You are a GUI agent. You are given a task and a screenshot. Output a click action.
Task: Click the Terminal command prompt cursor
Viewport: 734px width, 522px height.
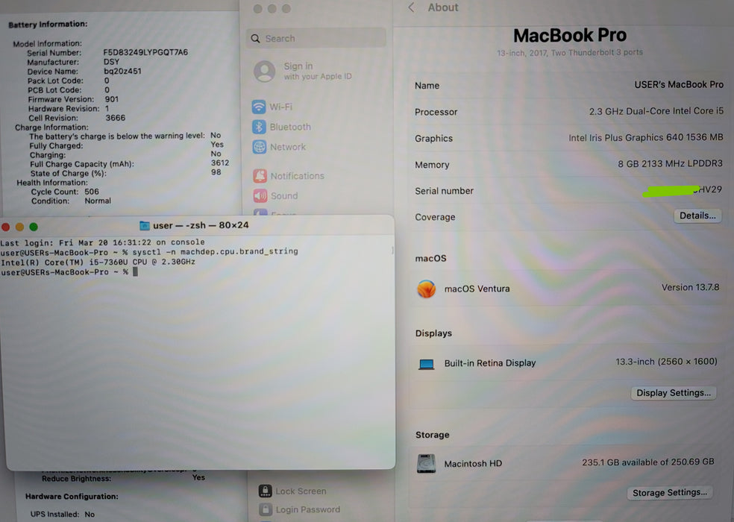pos(135,271)
